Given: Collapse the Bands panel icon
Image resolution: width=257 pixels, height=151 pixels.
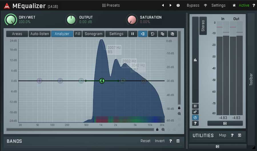Looking at the screenshot, I should coord(178,141).
